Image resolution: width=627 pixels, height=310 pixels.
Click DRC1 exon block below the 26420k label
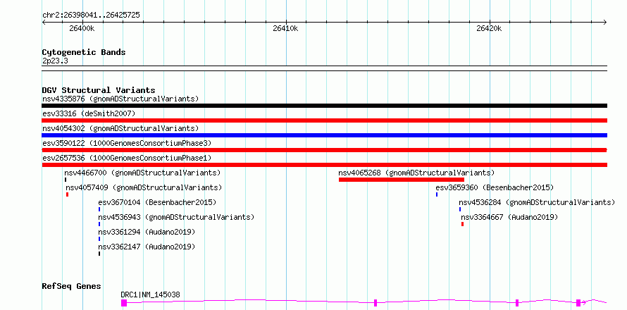(x=516, y=303)
